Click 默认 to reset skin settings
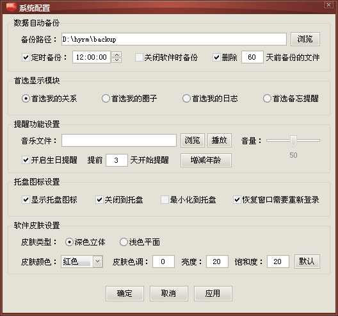Viewport: 338px width, 316px height. pyautogui.click(x=307, y=262)
